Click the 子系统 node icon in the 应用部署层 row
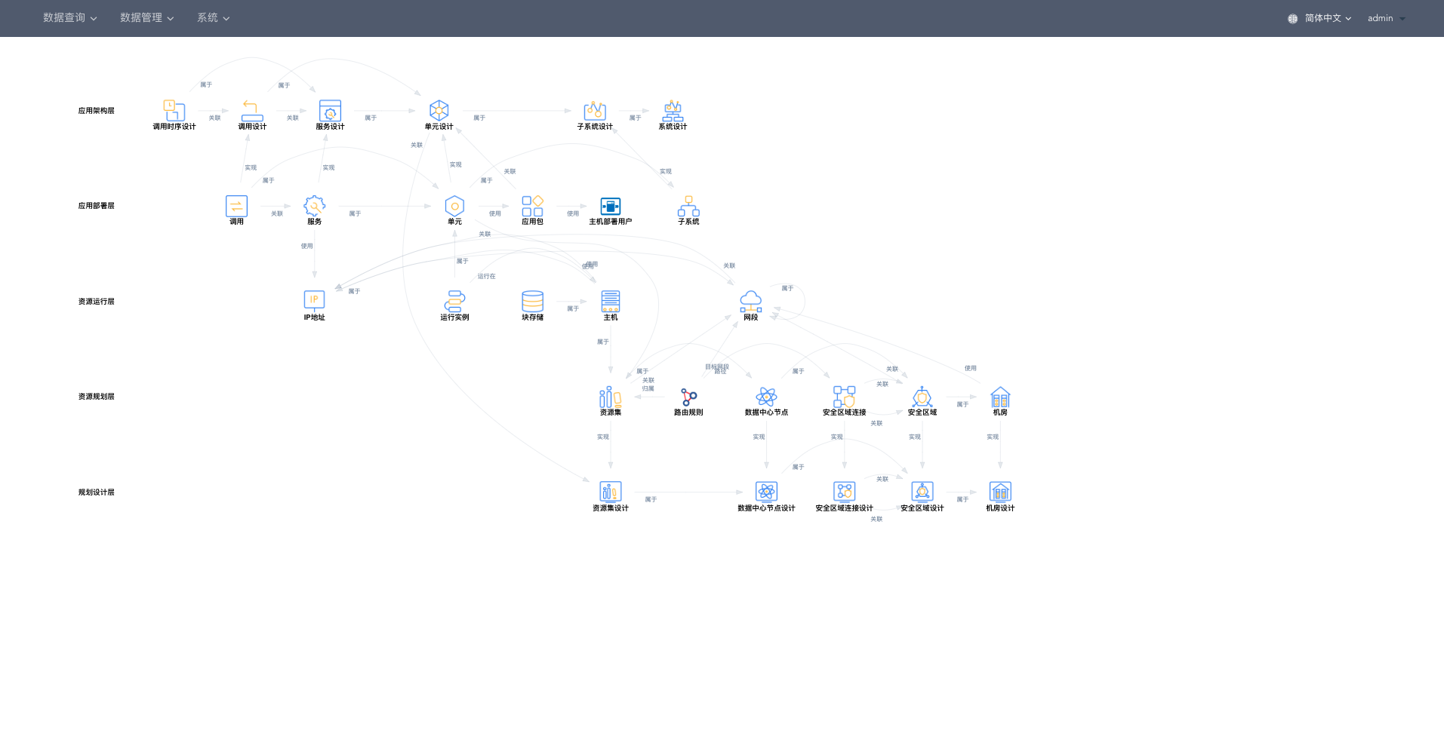This screenshot has height=733, width=1444. (688, 206)
